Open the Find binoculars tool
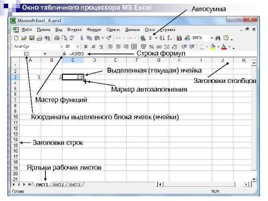This screenshot has width=268, height=201. [x=218, y=38]
